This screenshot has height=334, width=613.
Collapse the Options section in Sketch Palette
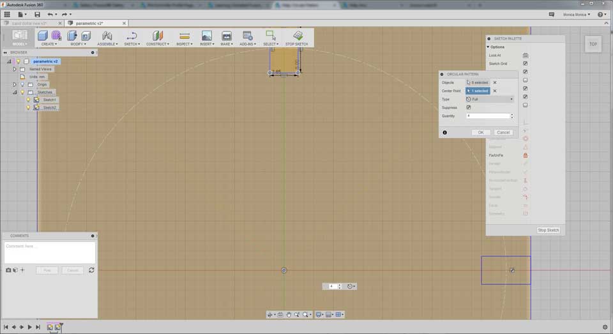pyautogui.click(x=488, y=47)
